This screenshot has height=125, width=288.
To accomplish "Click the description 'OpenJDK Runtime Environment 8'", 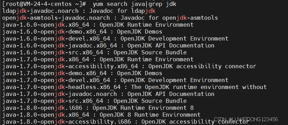I will point(143,108).
